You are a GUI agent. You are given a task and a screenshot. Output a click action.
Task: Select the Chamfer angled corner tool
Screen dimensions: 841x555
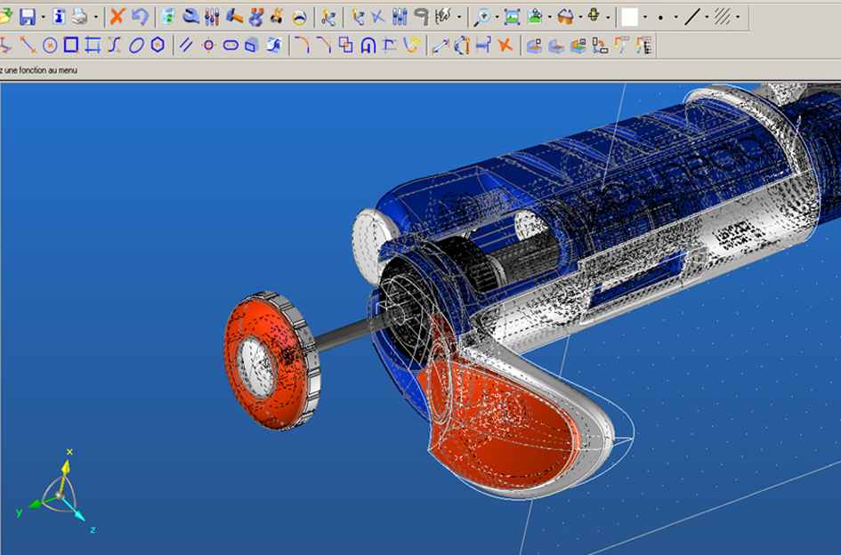[324, 45]
